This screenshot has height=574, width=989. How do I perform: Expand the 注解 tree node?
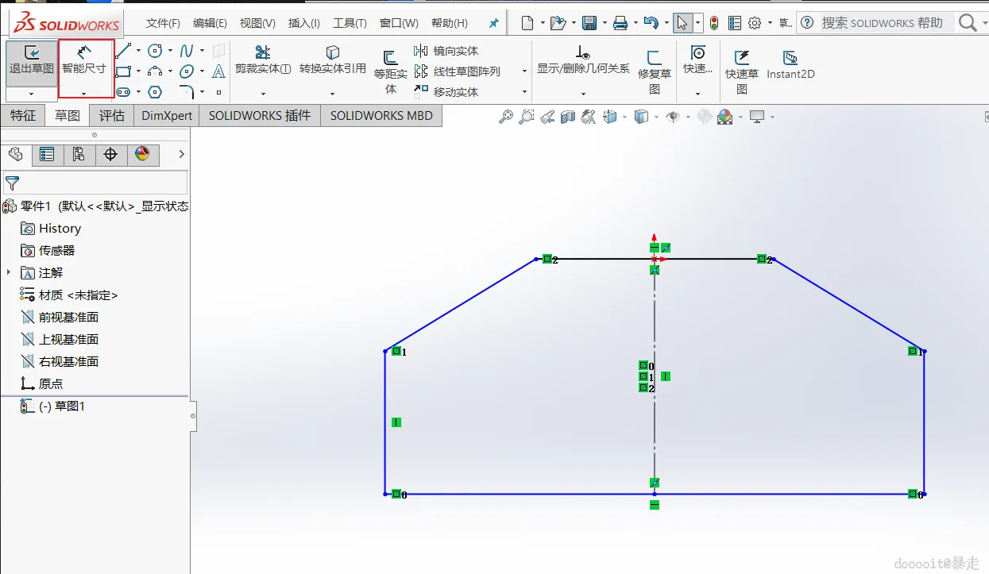(x=9, y=272)
